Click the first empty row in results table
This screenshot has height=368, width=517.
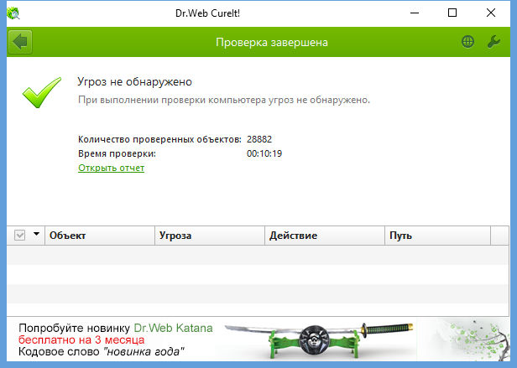pyautogui.click(x=258, y=255)
